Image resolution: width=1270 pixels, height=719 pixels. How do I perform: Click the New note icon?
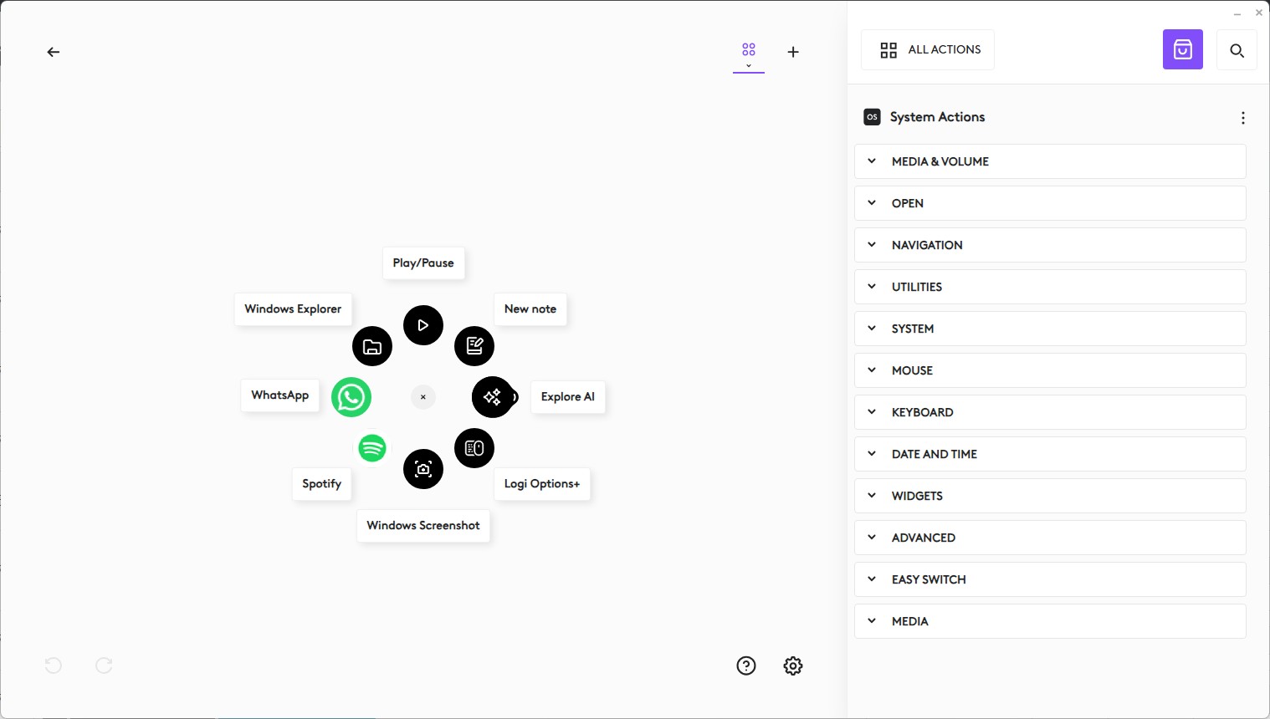point(474,346)
